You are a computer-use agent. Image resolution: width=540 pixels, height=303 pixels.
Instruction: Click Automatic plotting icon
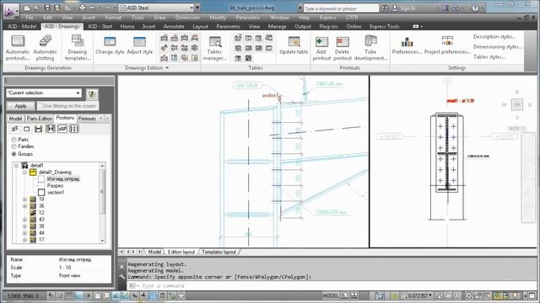pos(45,41)
